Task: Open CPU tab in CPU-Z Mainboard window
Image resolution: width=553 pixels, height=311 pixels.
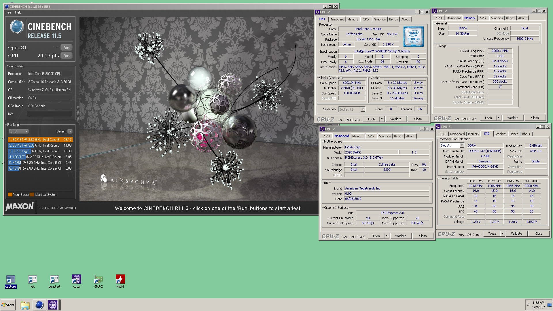Action: tap(327, 136)
